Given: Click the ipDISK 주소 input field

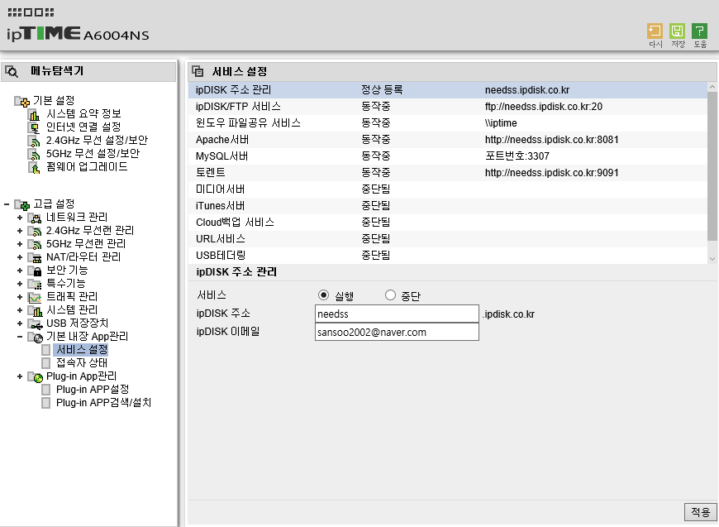Looking at the screenshot, I should [397, 314].
